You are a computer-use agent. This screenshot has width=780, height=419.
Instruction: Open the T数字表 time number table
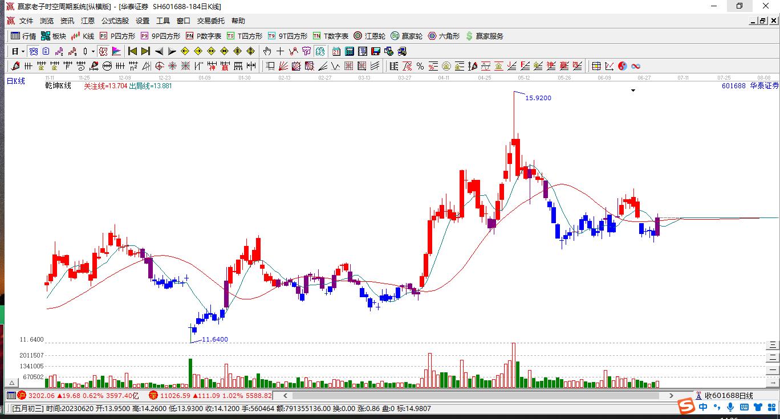click(x=331, y=36)
